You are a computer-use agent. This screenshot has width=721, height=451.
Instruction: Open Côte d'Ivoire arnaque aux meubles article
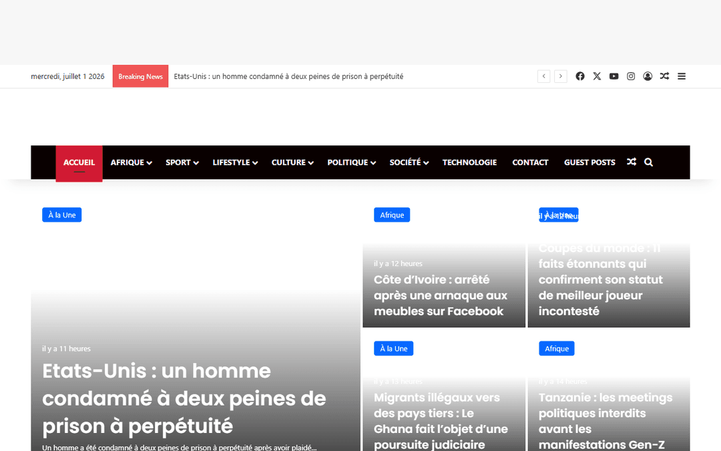(x=441, y=295)
